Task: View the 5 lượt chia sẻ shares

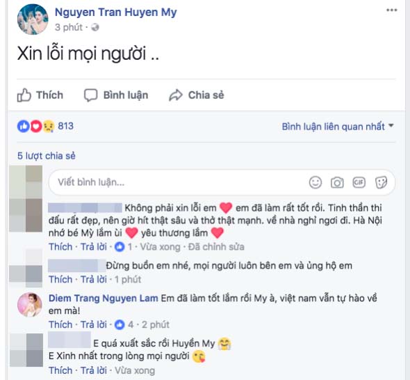Action: (47, 156)
